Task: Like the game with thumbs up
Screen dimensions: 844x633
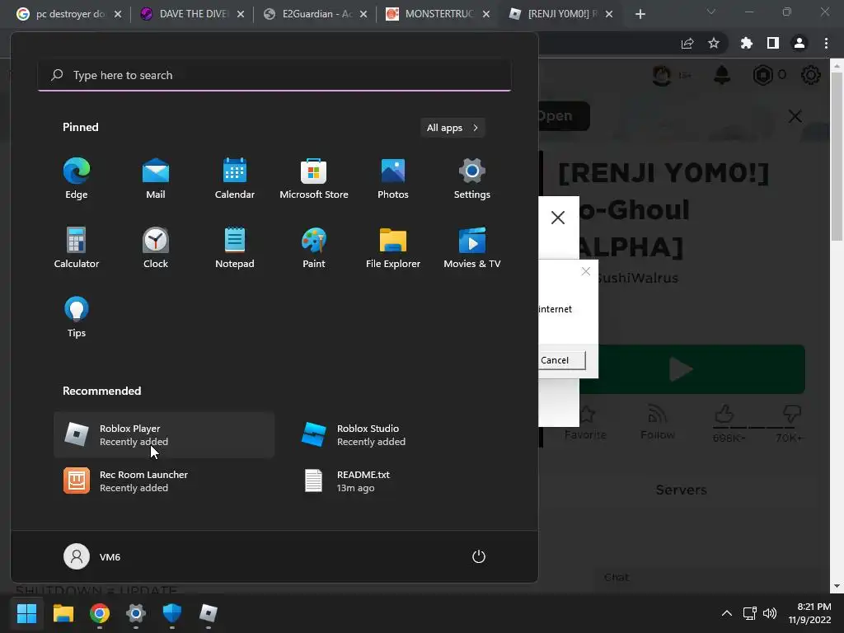Action: coord(725,415)
